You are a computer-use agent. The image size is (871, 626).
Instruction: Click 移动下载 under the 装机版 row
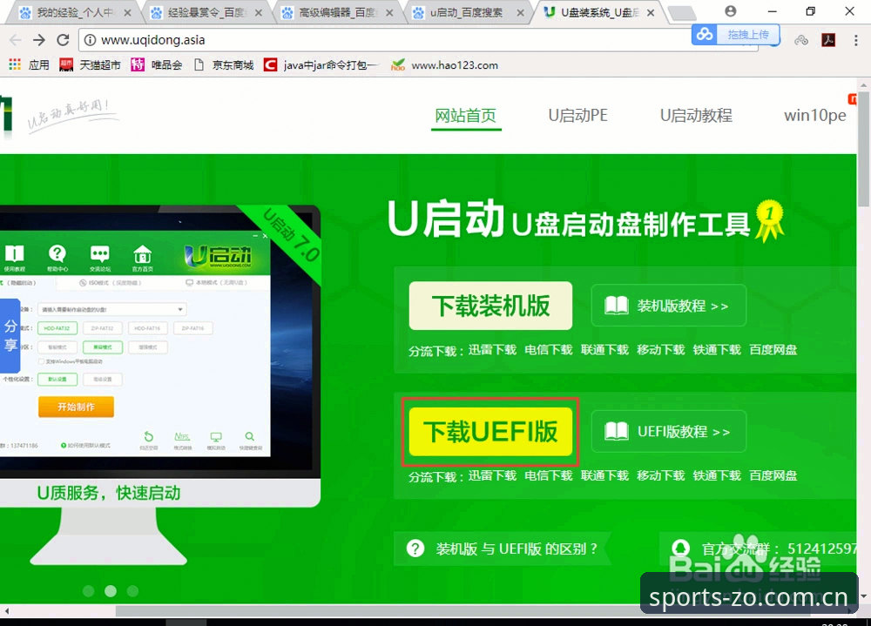pyautogui.click(x=660, y=349)
